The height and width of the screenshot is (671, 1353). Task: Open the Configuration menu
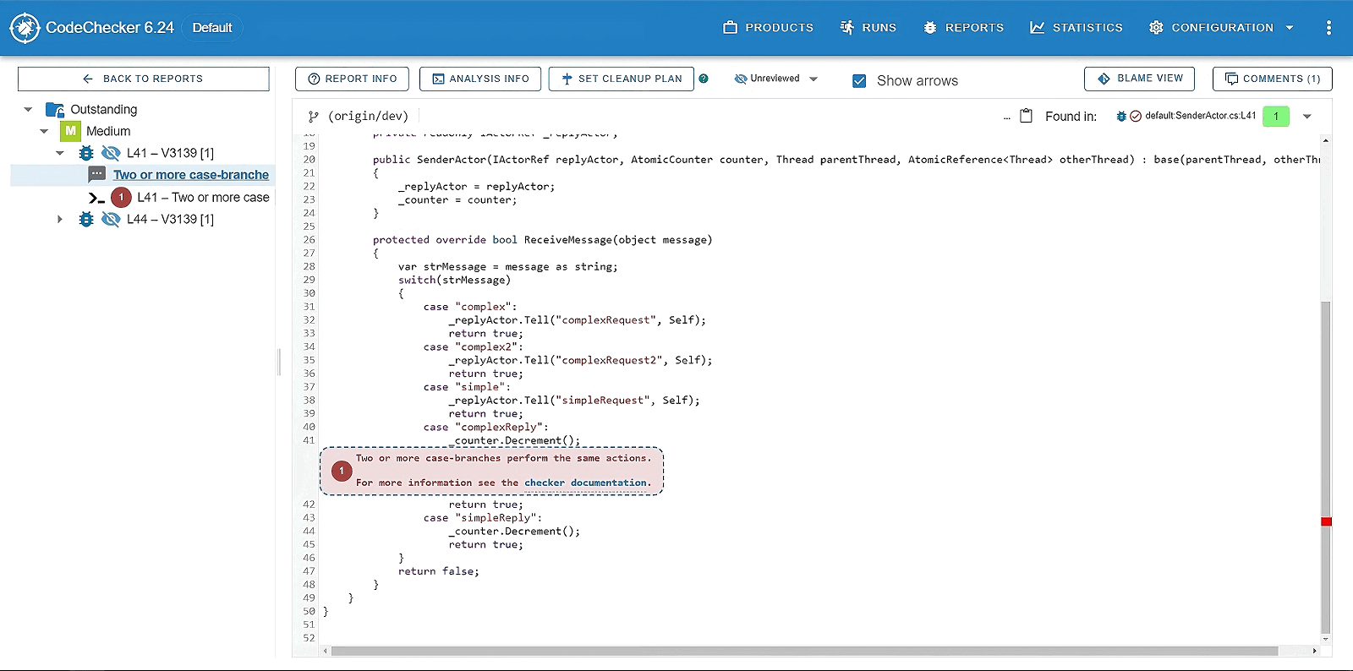1221,28
